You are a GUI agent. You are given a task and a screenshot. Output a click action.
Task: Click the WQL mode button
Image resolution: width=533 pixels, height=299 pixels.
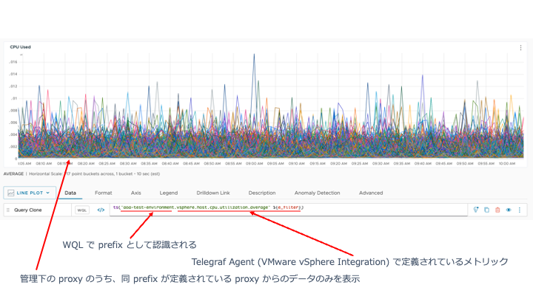(82, 210)
